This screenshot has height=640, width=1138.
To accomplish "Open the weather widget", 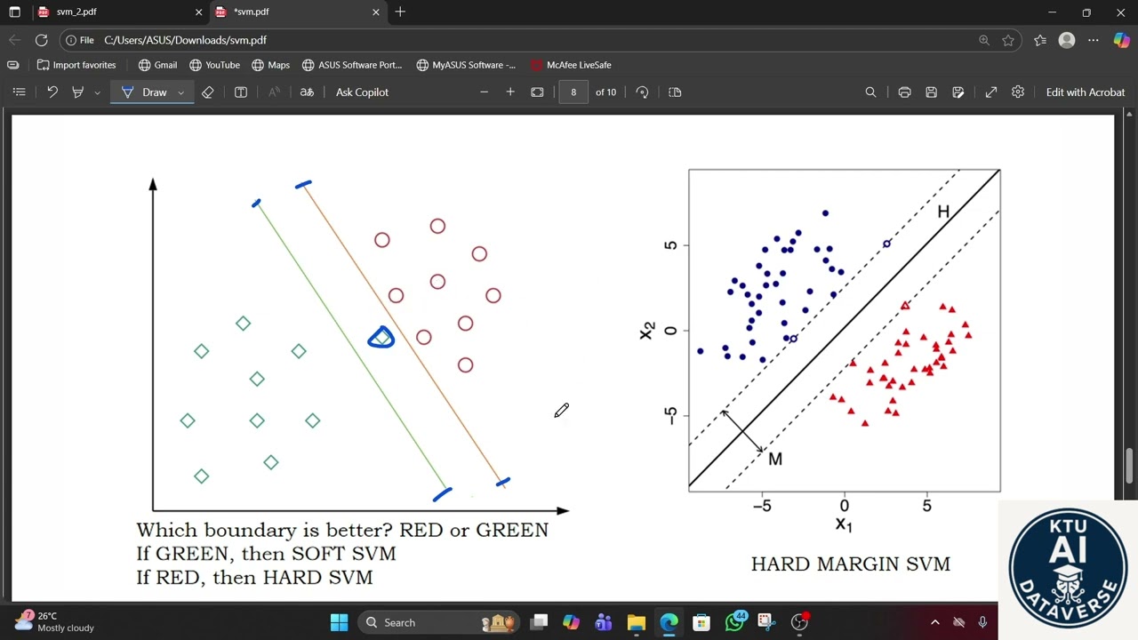I will point(55,622).
